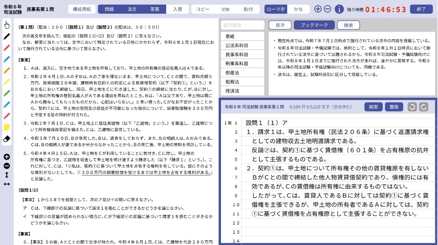Click the horizontal double-arrow icon
Image resolution: width=438 pixels, height=245 pixels.
pos(7,184)
